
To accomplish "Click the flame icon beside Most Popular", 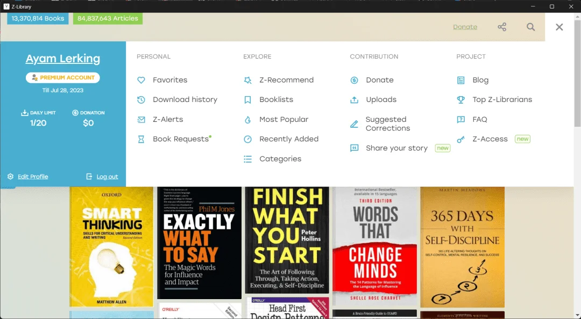I will coord(247,120).
